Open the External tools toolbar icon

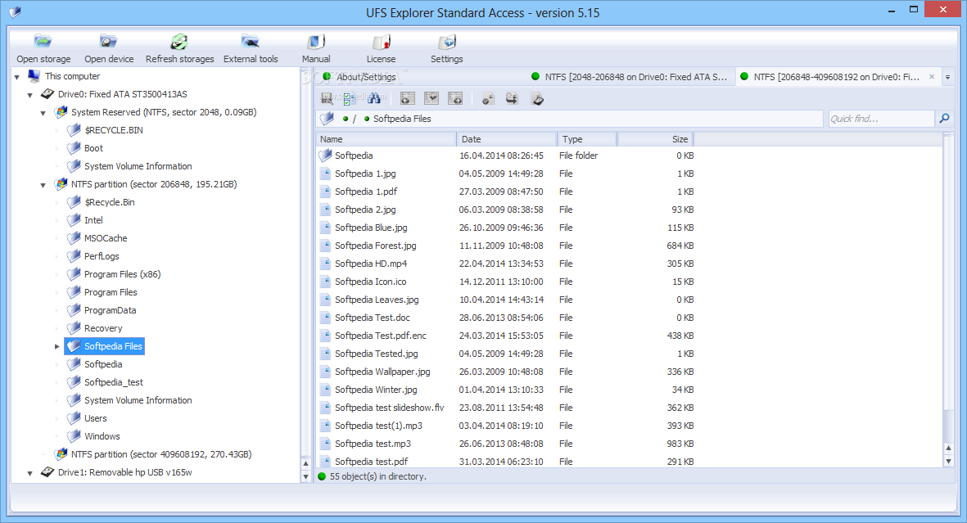click(x=251, y=42)
